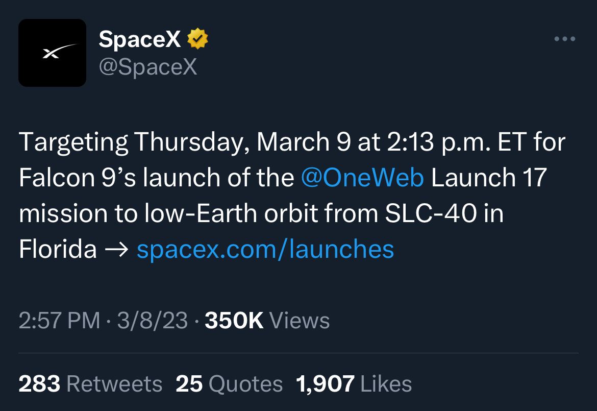Click the word Likes label
This screenshot has width=597, height=411.
coord(386,383)
